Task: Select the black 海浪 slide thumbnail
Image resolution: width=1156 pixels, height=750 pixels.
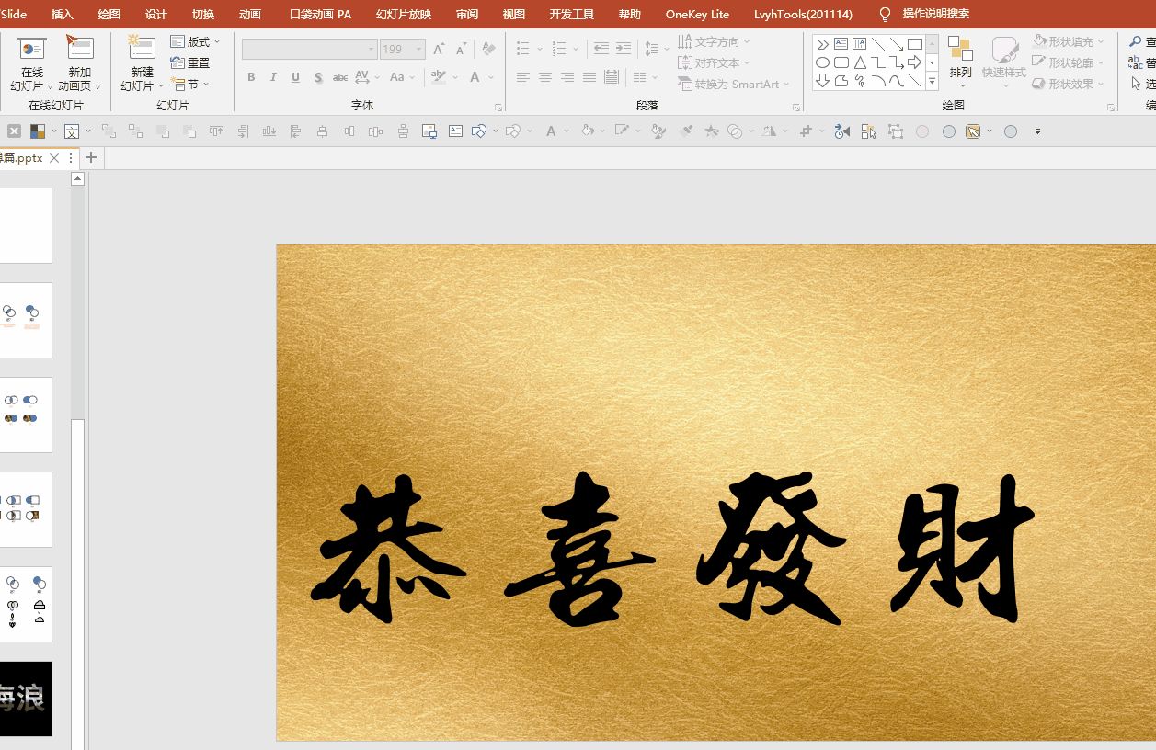Action: point(27,699)
